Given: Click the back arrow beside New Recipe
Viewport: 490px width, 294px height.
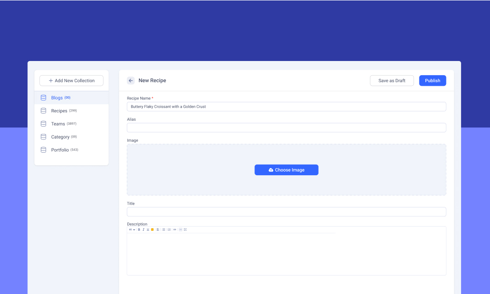Looking at the screenshot, I should (x=131, y=81).
